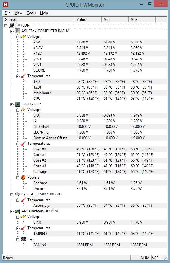Open the View menu

click(x=18, y=13)
